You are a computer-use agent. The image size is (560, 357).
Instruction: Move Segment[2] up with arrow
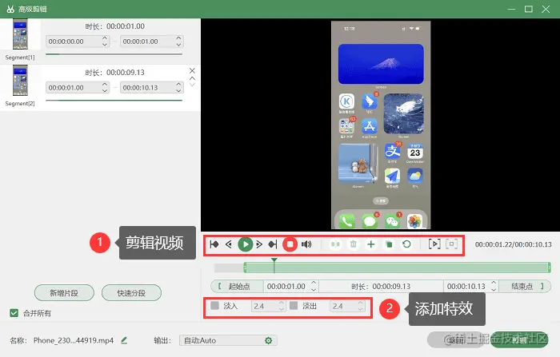[192, 78]
